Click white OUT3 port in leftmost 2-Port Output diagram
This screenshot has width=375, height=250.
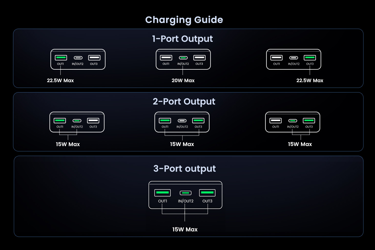[x=93, y=120]
